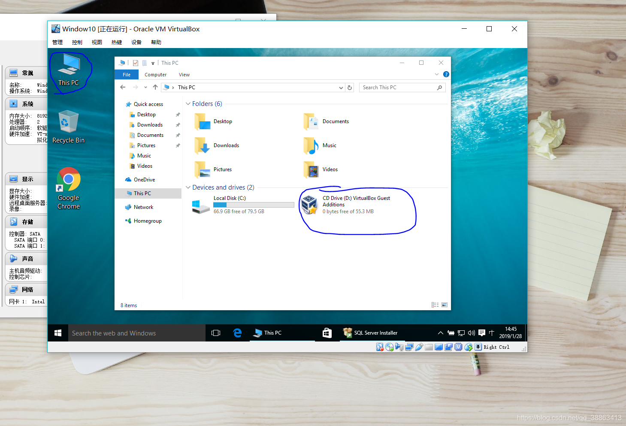
Task: Select Homegroup in the navigation pane
Action: click(x=148, y=221)
